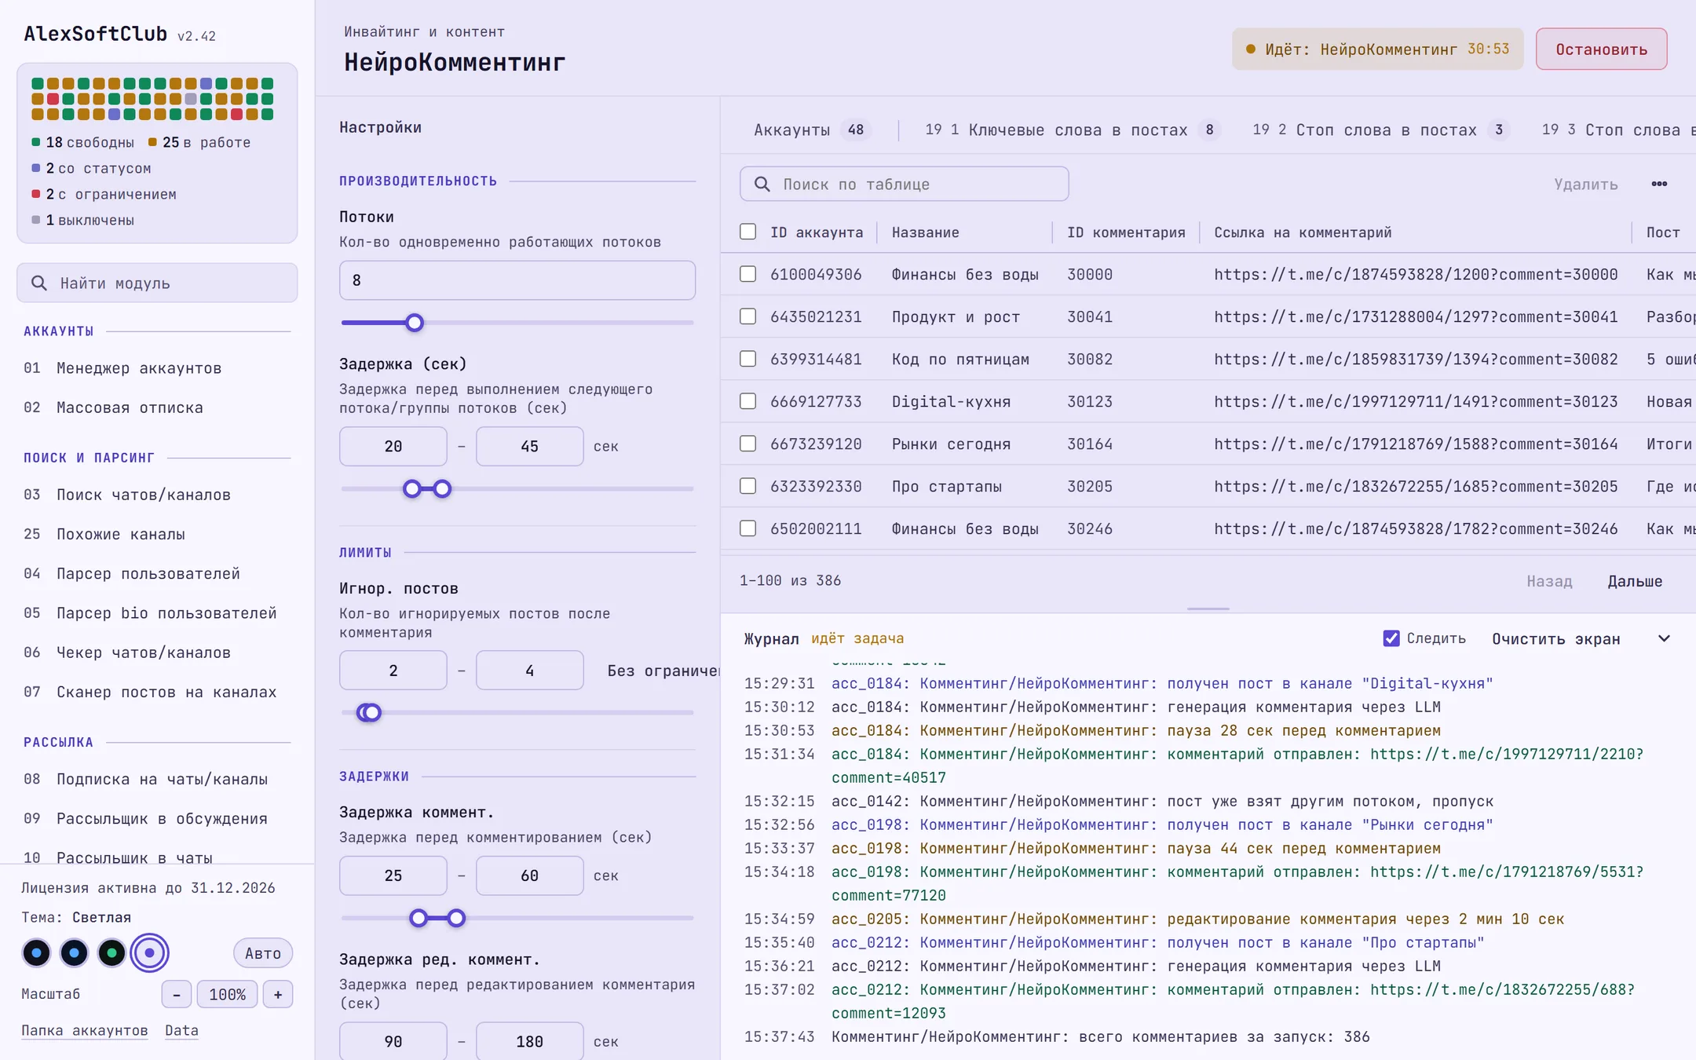Open the 19 2 Стоп слова в постах tab

pyautogui.click(x=1380, y=130)
